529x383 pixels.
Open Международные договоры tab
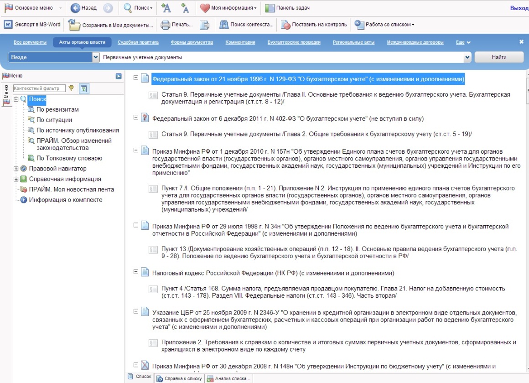point(415,42)
